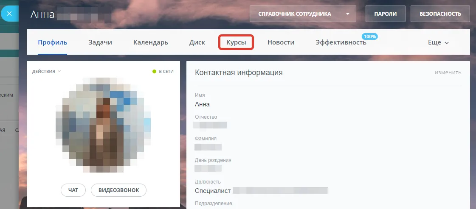The width and height of the screenshot is (476, 209).
Task: Click the изменить link in contact info
Action: 448,72
